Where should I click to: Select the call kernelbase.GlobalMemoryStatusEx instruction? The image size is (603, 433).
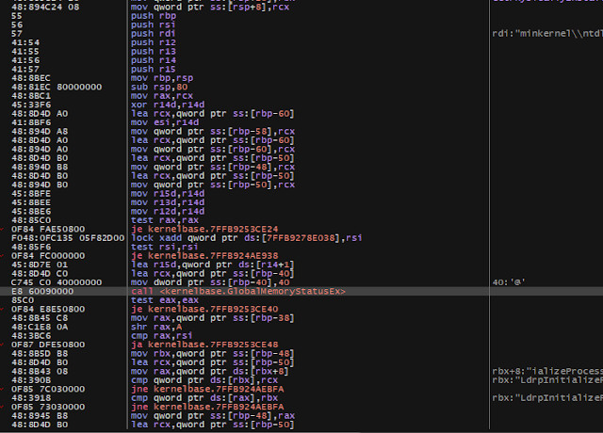click(x=237, y=292)
